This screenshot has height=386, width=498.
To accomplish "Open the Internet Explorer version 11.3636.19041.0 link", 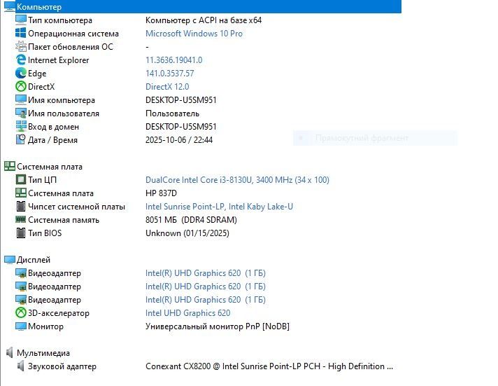I will (x=173, y=60).
